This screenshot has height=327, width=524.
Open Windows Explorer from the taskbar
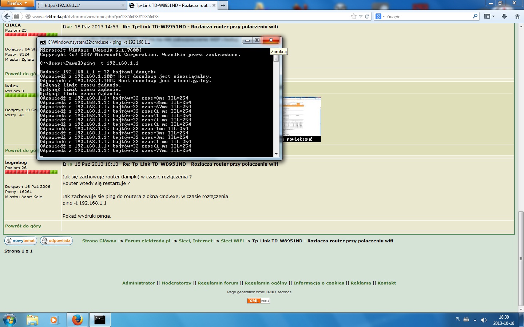pos(32,320)
